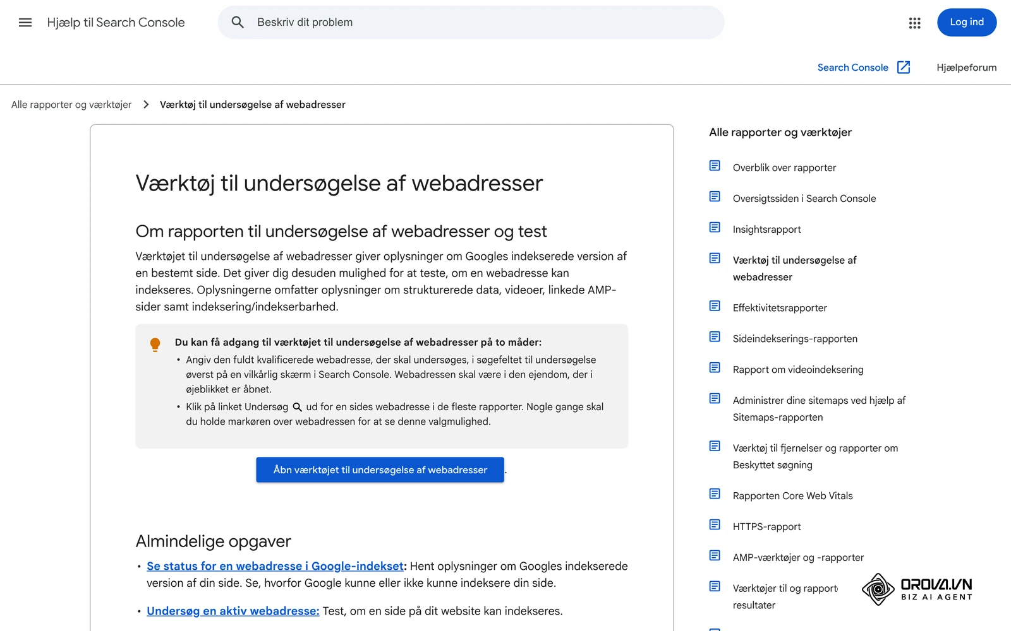Image resolution: width=1011 pixels, height=631 pixels.
Task: Click the Log ind button
Action: point(967,23)
